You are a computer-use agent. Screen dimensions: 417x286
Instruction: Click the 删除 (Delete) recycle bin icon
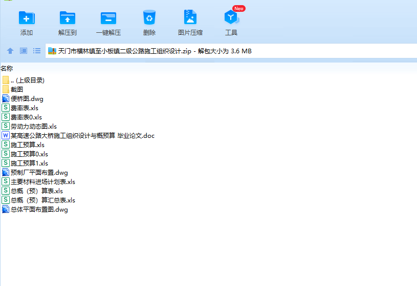click(149, 17)
